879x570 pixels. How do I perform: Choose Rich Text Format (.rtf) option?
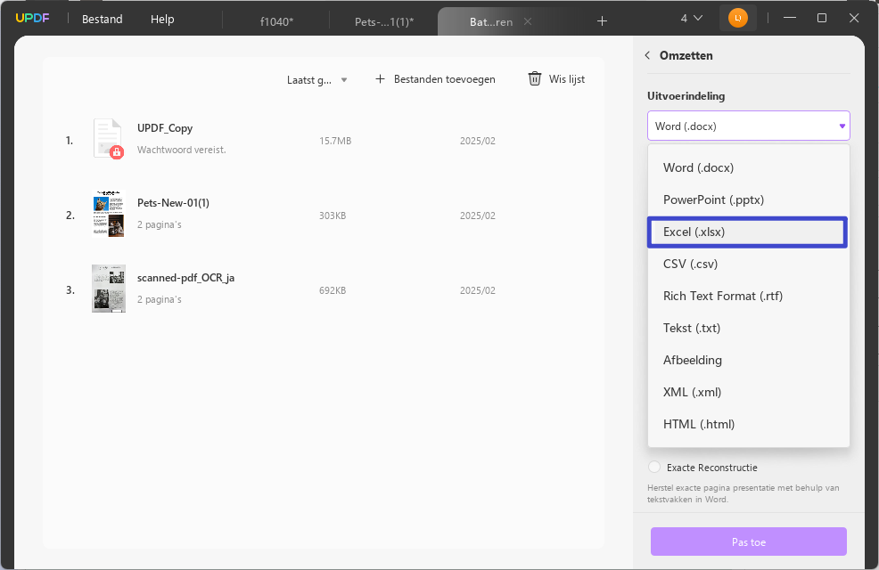[748, 296]
